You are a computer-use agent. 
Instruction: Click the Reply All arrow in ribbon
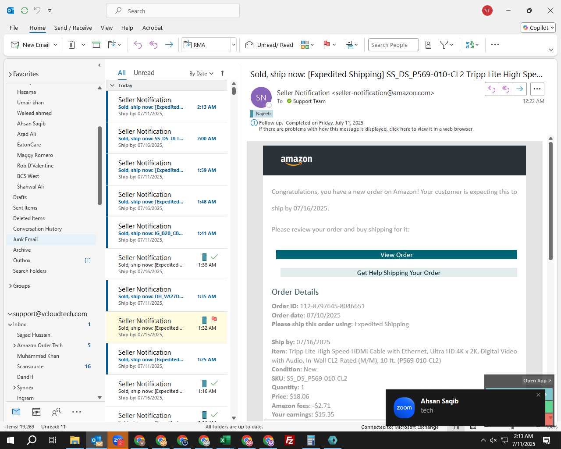tap(153, 45)
